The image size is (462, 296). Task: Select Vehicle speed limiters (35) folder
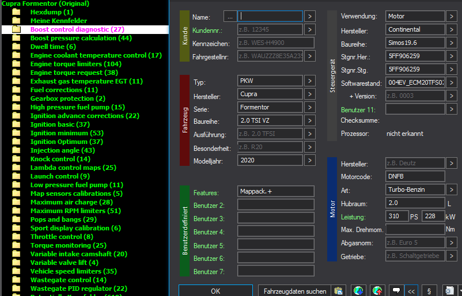pyautogui.click(x=73, y=271)
